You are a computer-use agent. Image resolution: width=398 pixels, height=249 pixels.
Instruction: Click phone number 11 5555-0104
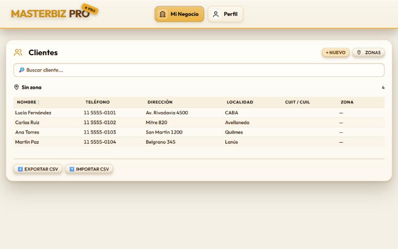click(100, 142)
